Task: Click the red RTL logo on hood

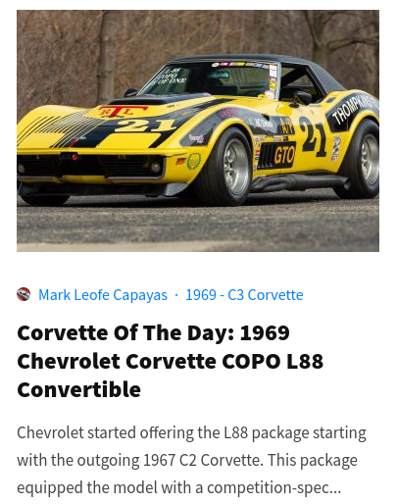Action: (x=122, y=111)
